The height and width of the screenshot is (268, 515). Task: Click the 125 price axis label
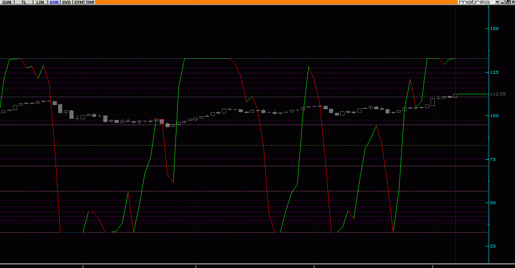[495, 72]
